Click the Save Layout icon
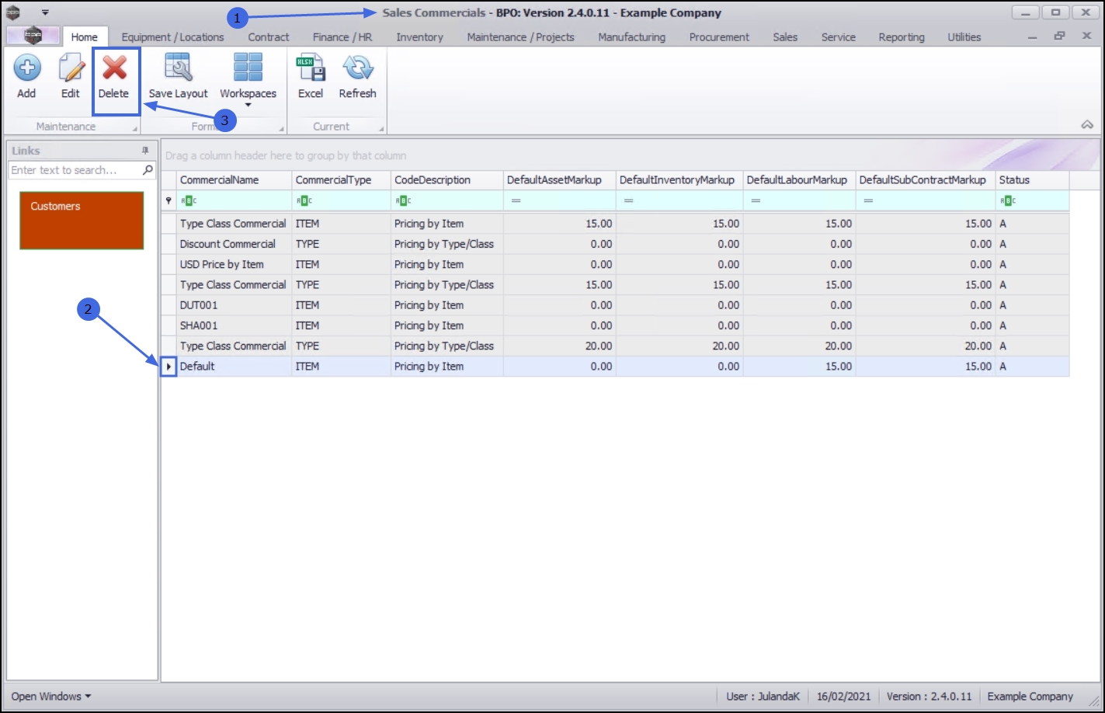Screen dimensions: 1105x713 pyautogui.click(x=178, y=69)
